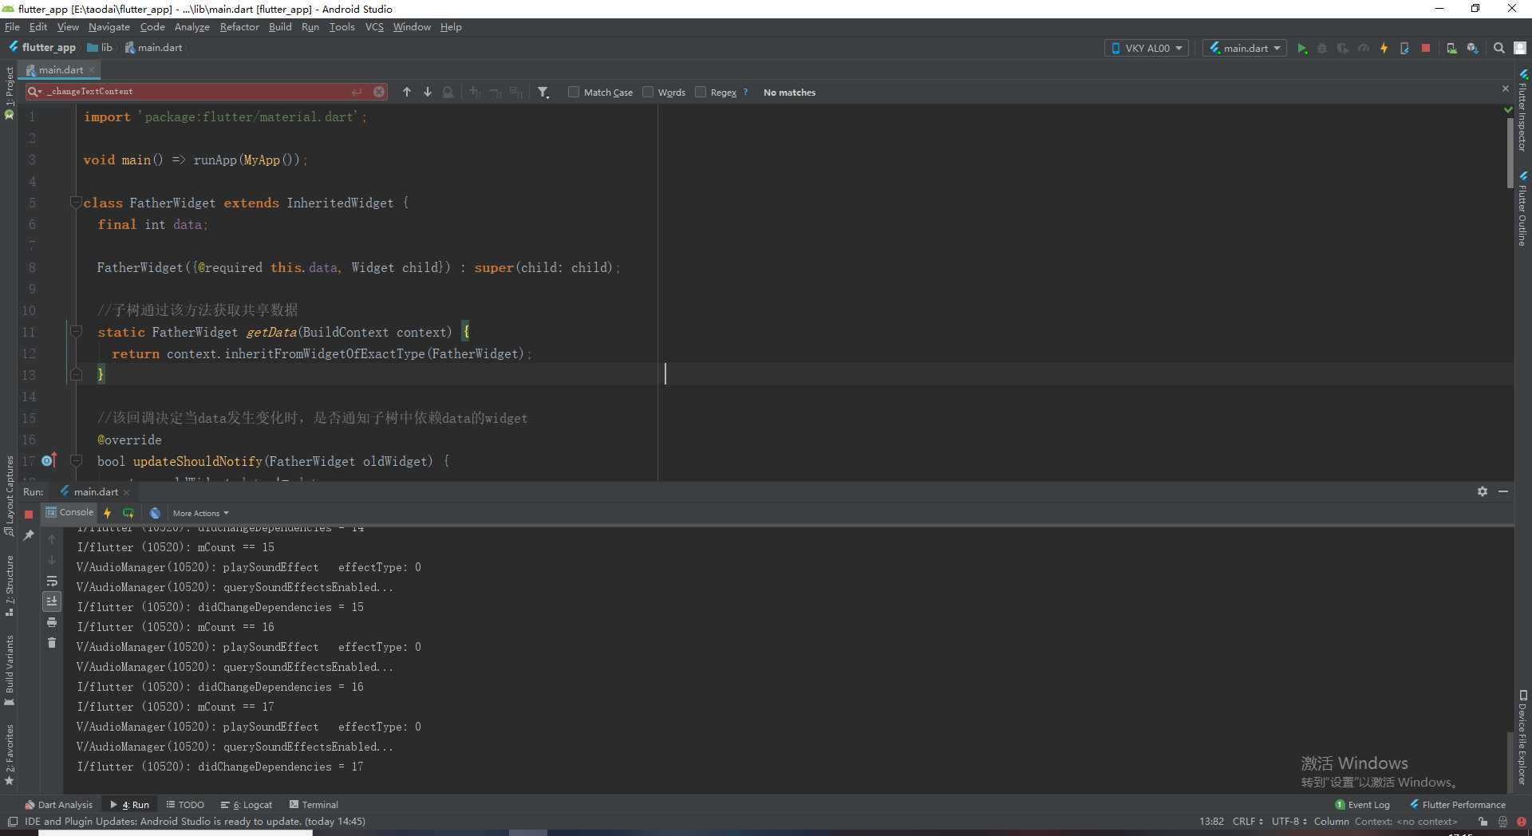Viewport: 1532px width, 836px height.
Task: Open the VCS menu
Action: 374,26
